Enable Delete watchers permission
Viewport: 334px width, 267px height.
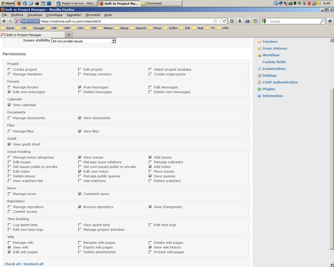(150, 181)
